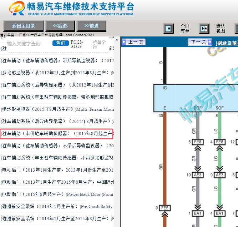Screen dimensions: 238x227
Task: Click FE8 connector on gray GR wire
Action: pos(198,142)
